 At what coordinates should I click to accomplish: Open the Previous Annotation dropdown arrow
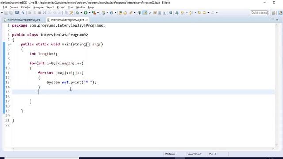pos(195,13)
